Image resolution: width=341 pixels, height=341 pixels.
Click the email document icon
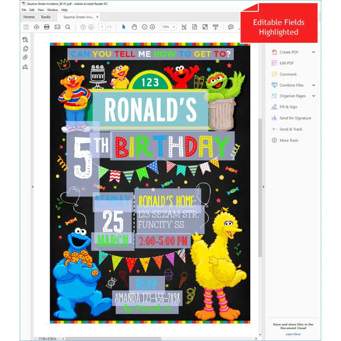57,27
